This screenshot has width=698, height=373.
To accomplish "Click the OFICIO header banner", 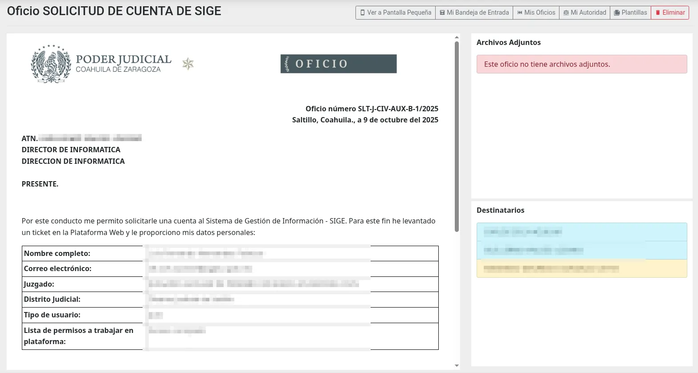I will [x=338, y=64].
